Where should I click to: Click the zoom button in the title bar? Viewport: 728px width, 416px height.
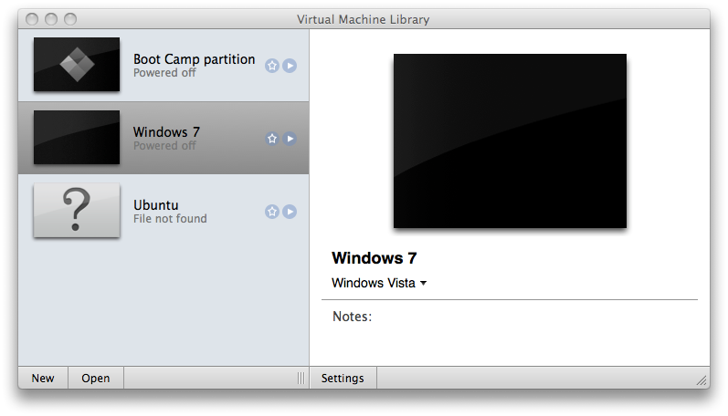(70, 19)
